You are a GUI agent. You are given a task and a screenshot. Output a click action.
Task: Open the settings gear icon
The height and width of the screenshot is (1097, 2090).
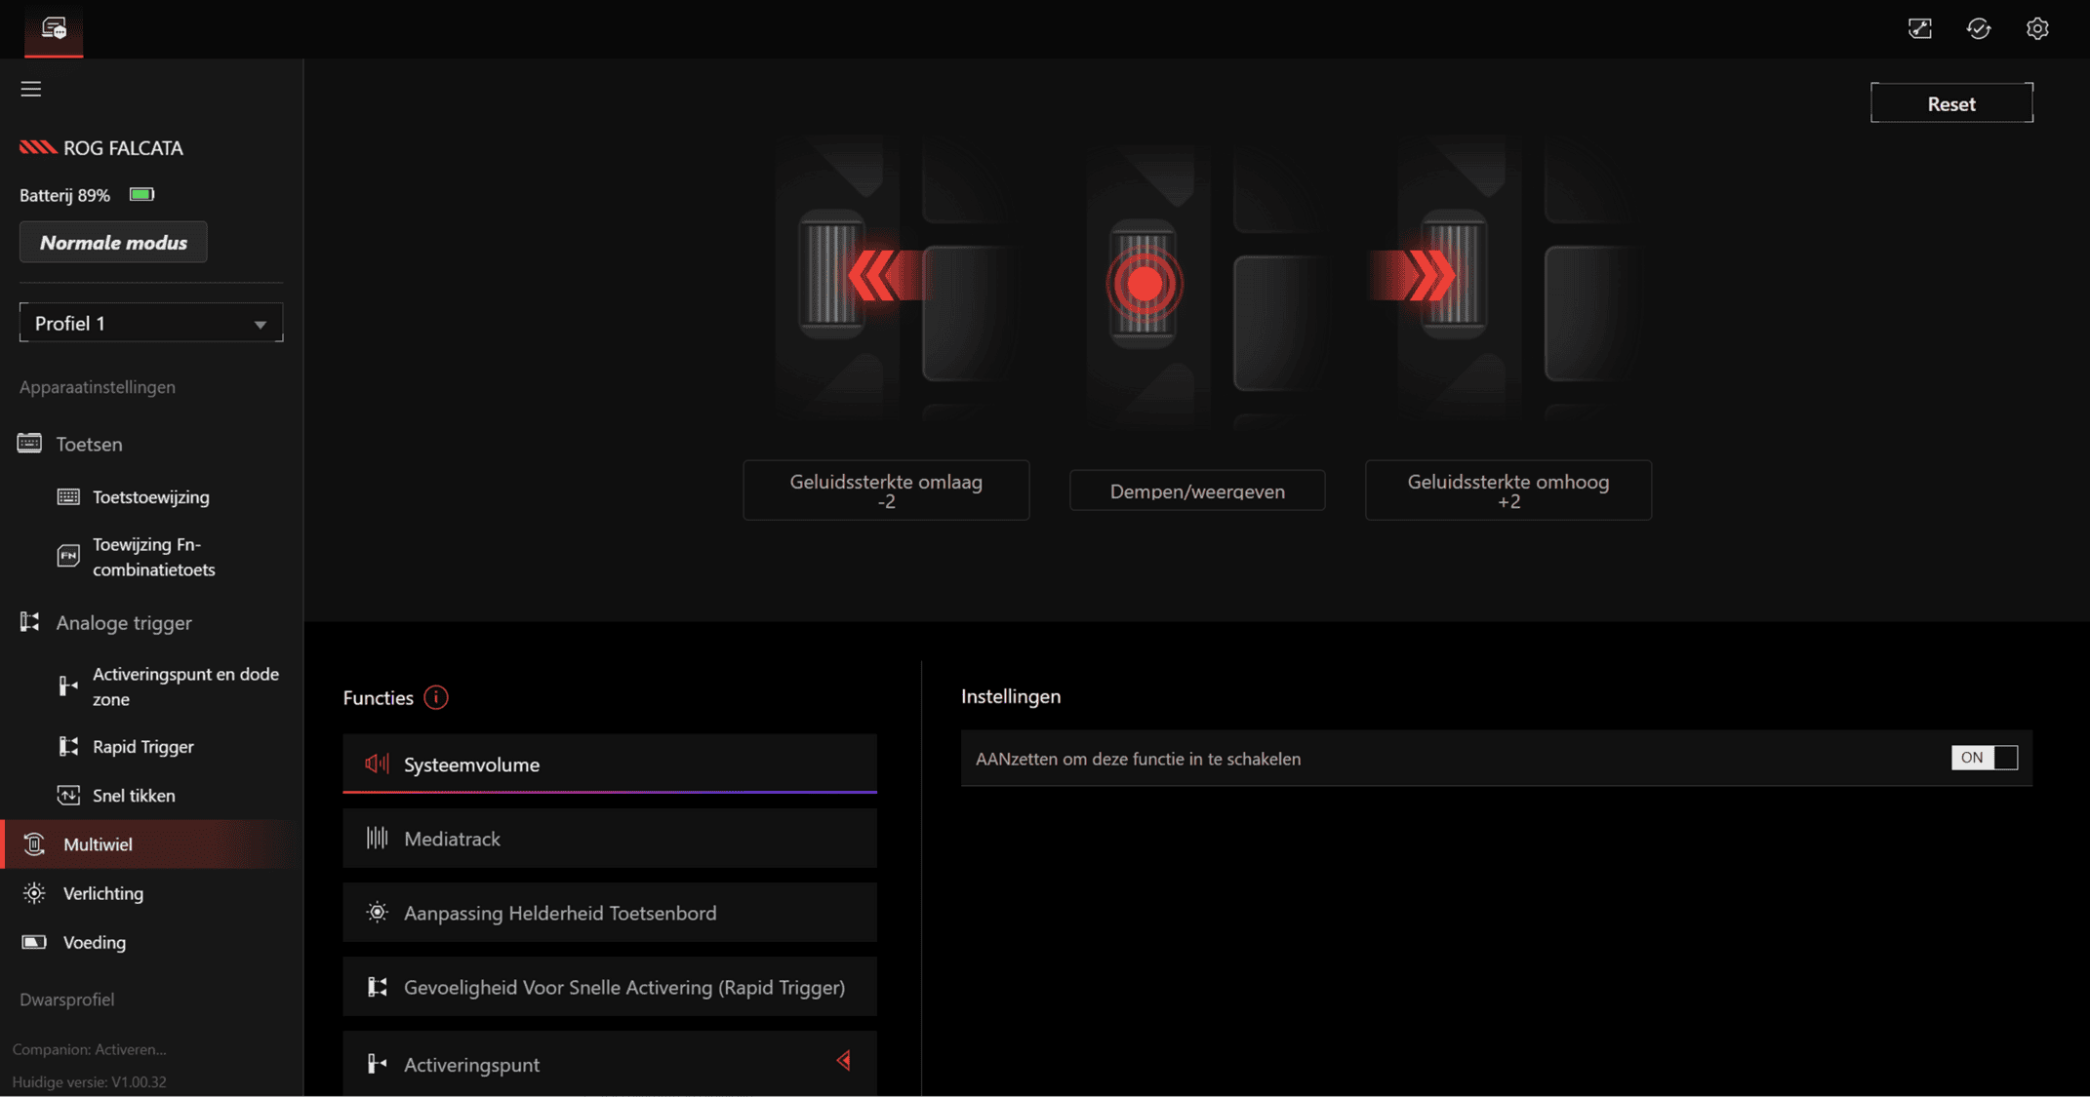[2037, 28]
